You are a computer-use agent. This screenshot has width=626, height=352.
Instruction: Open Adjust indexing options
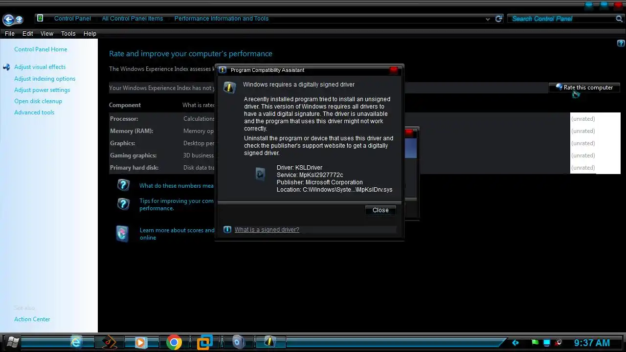(x=45, y=79)
